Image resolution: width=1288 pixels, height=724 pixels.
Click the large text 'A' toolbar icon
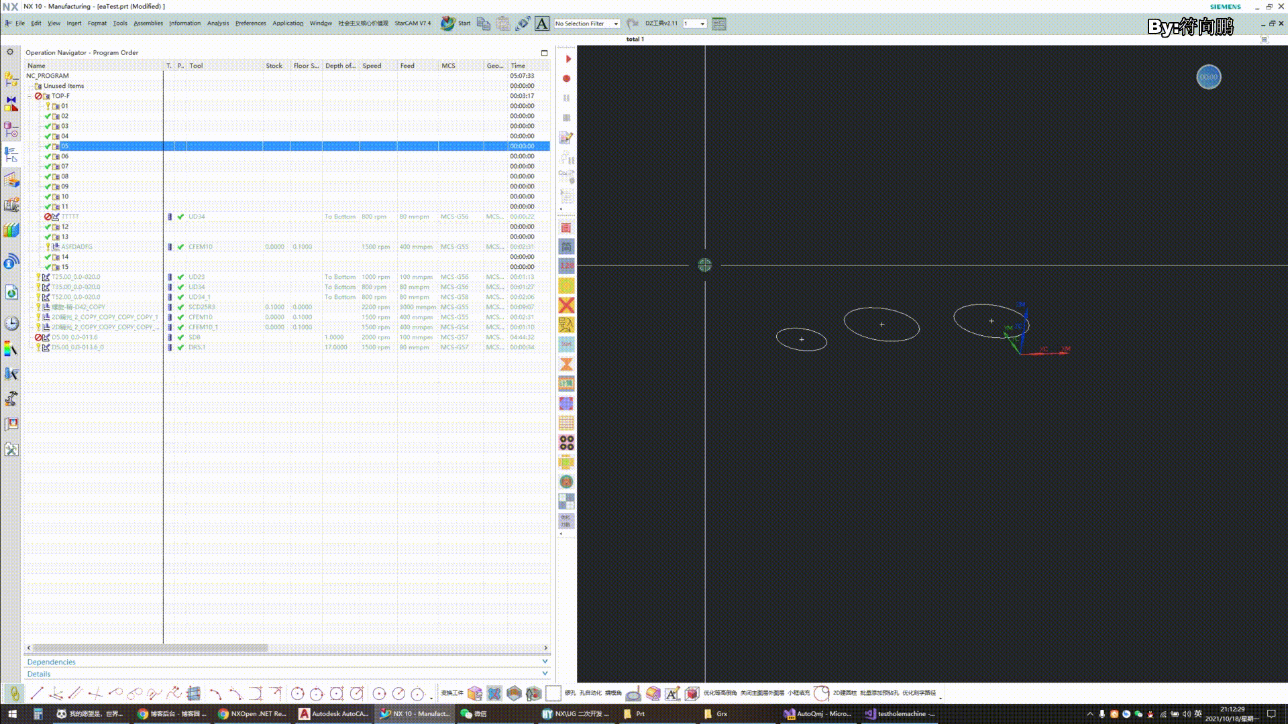tap(542, 23)
